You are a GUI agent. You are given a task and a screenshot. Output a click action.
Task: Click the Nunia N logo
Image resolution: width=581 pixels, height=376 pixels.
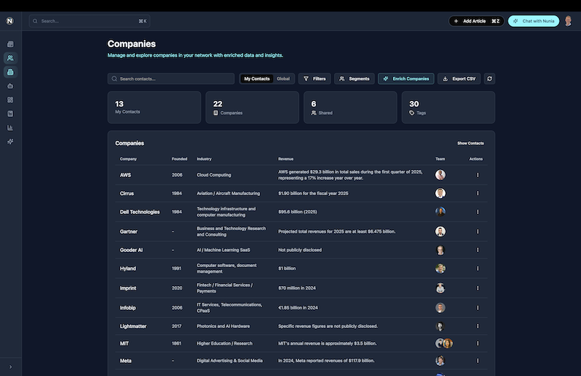[x=10, y=21]
